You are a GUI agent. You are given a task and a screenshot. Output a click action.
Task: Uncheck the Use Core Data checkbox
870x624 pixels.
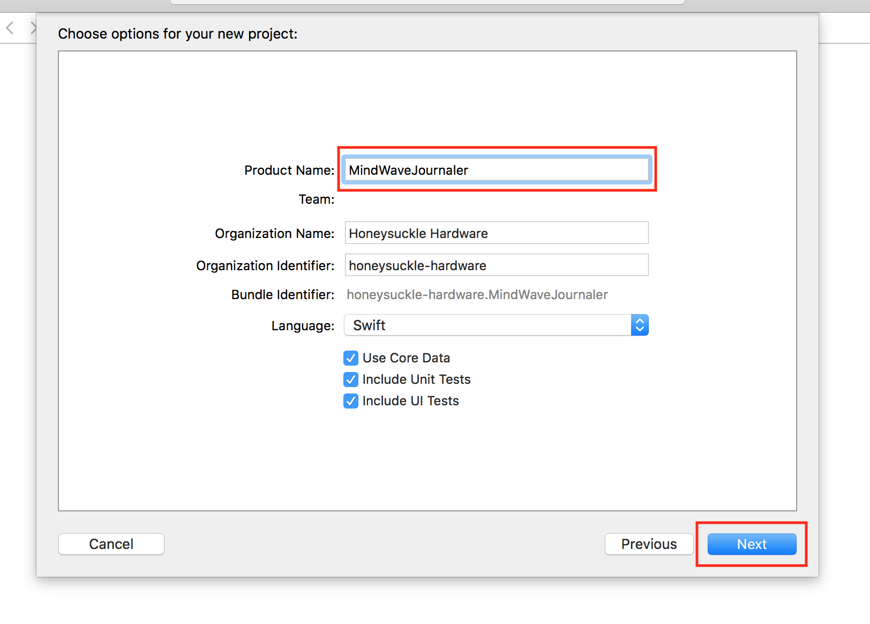[350, 358]
